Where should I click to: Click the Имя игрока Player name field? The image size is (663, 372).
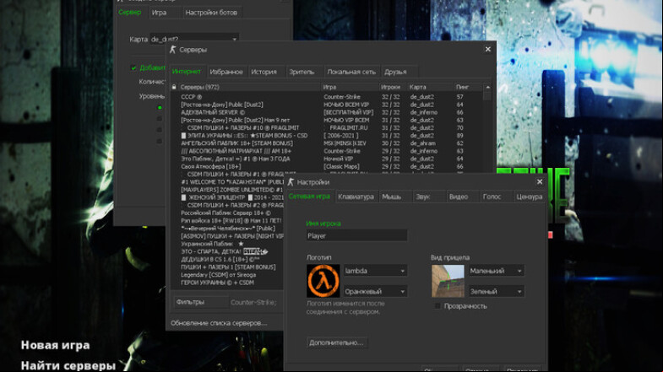pyautogui.click(x=356, y=235)
